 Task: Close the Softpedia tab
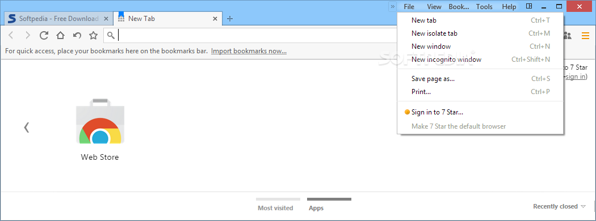pyautogui.click(x=106, y=19)
